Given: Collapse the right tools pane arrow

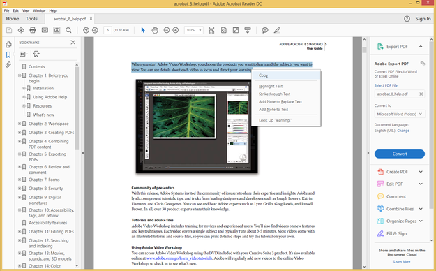Looking at the screenshot, I should pos(368,153).
